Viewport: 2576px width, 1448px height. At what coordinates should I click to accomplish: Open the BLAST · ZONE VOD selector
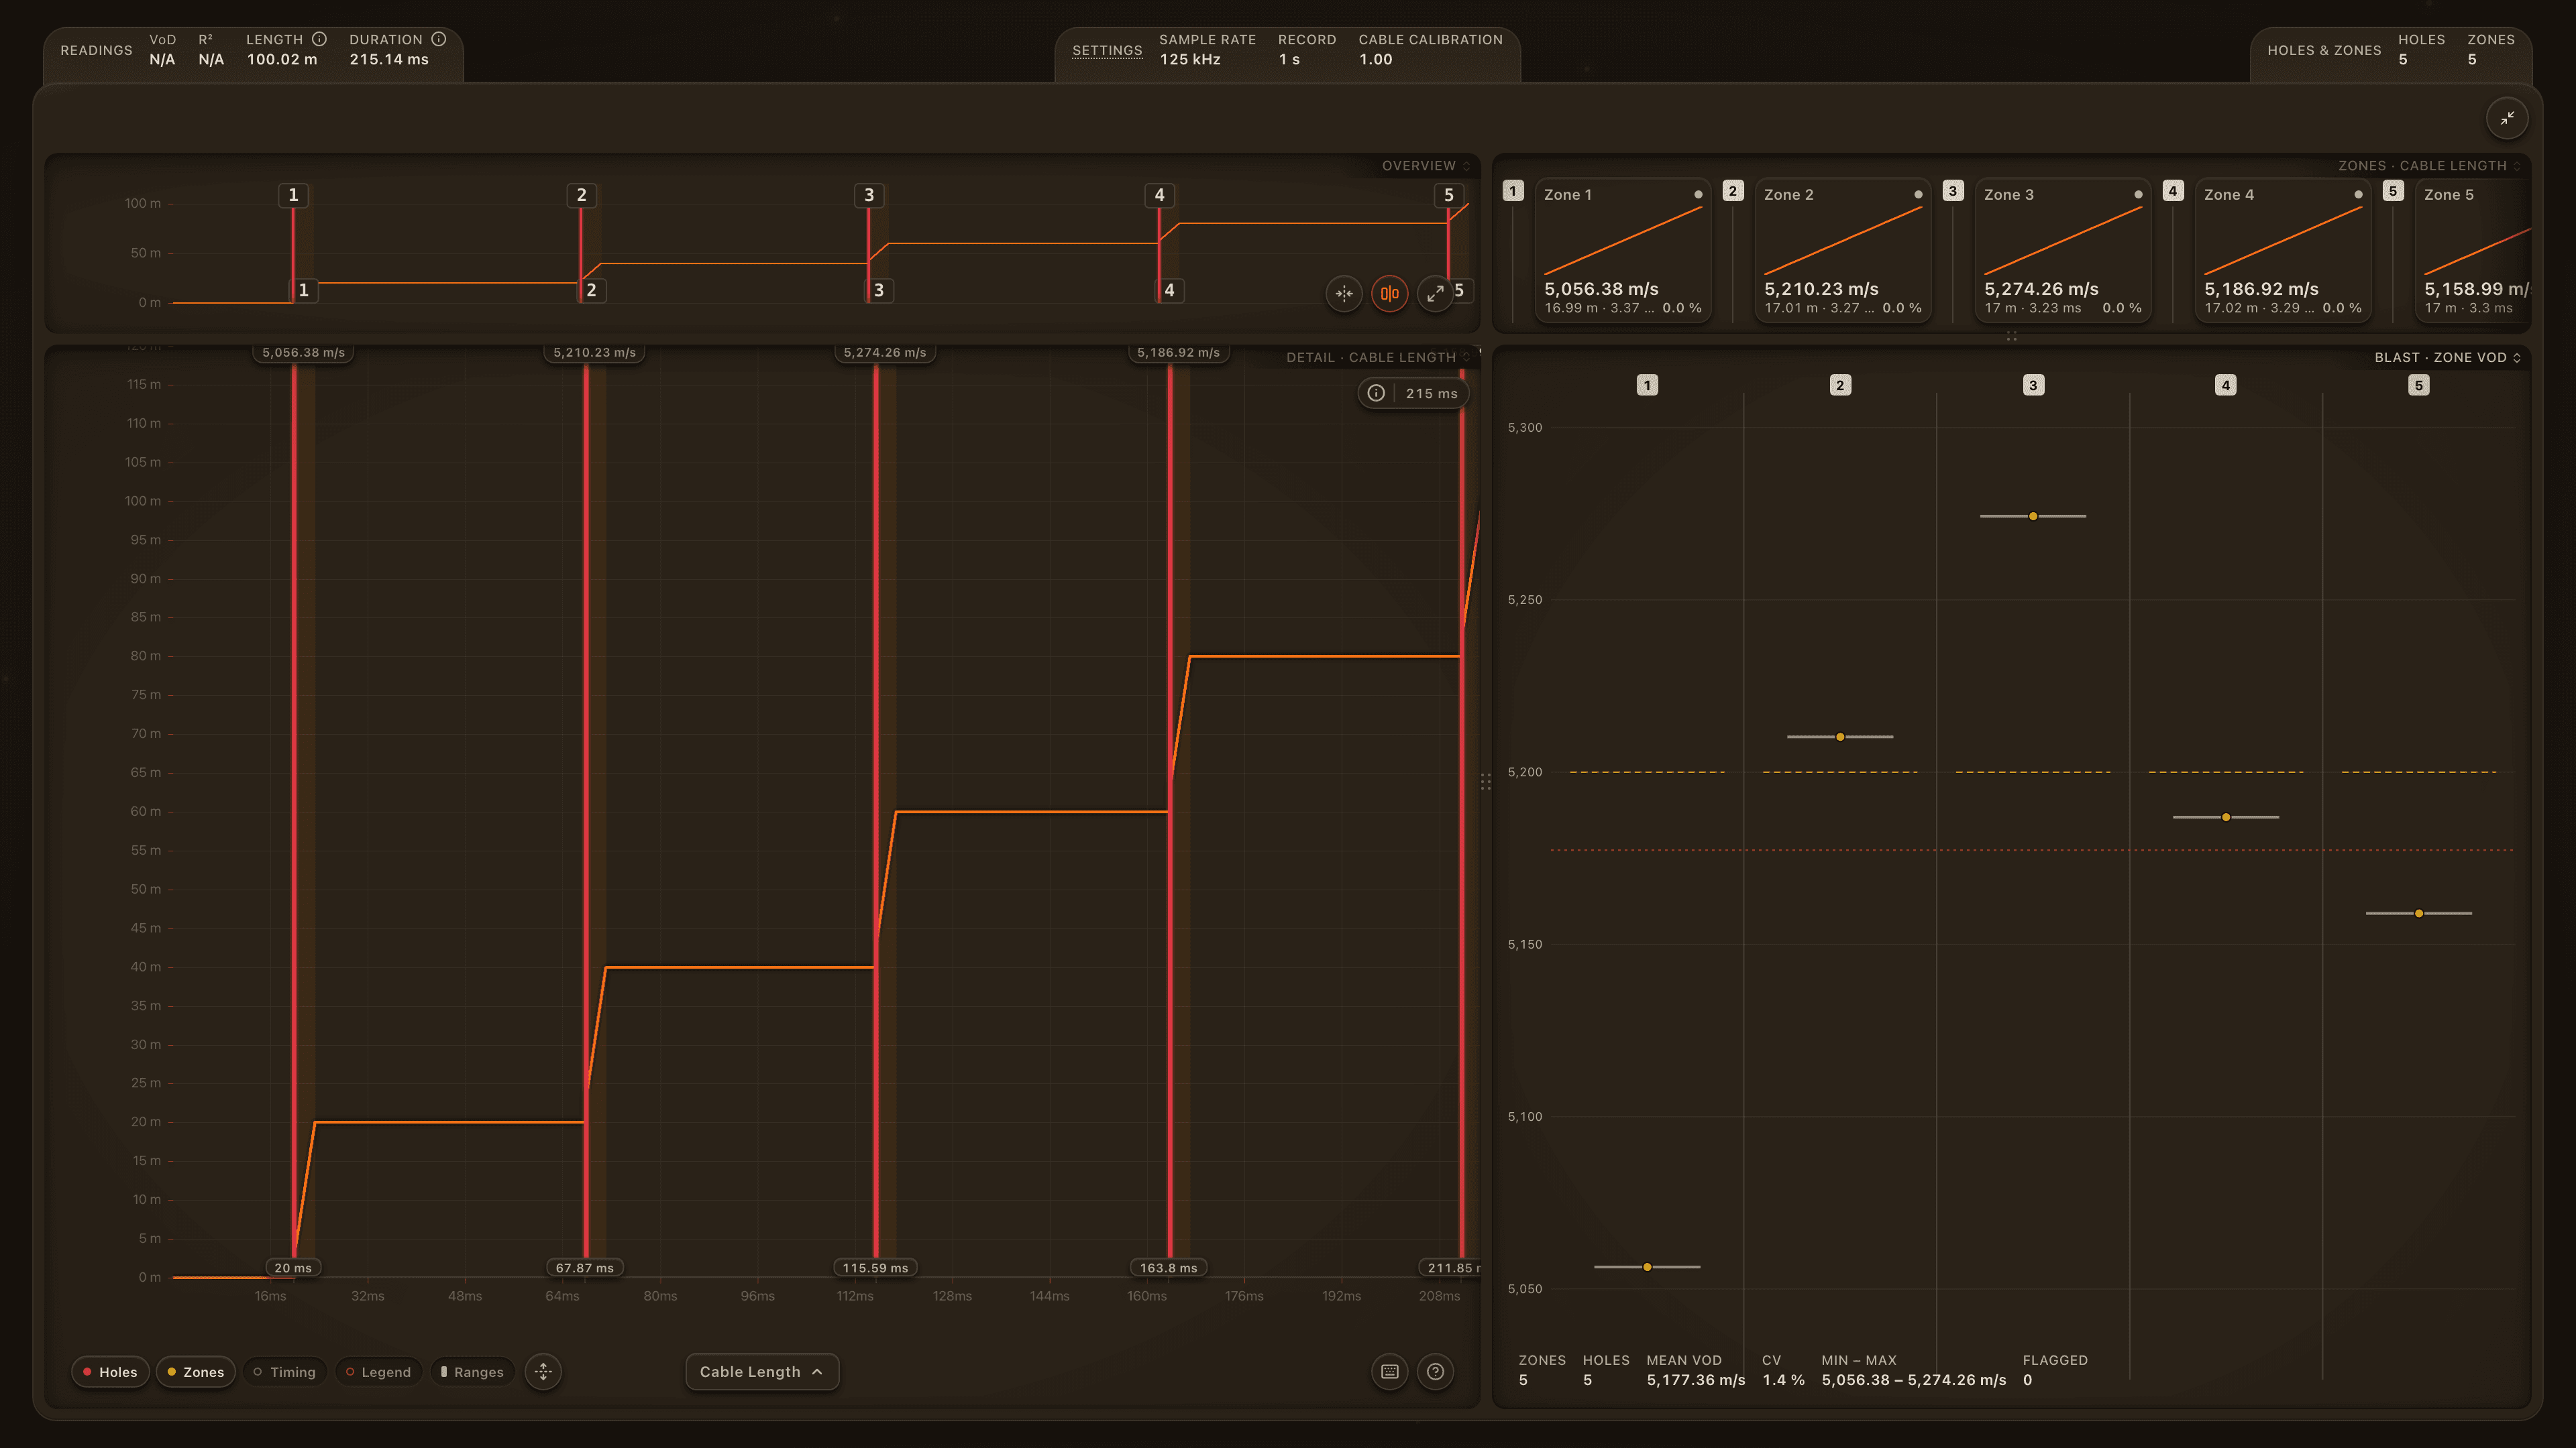(x=2447, y=358)
